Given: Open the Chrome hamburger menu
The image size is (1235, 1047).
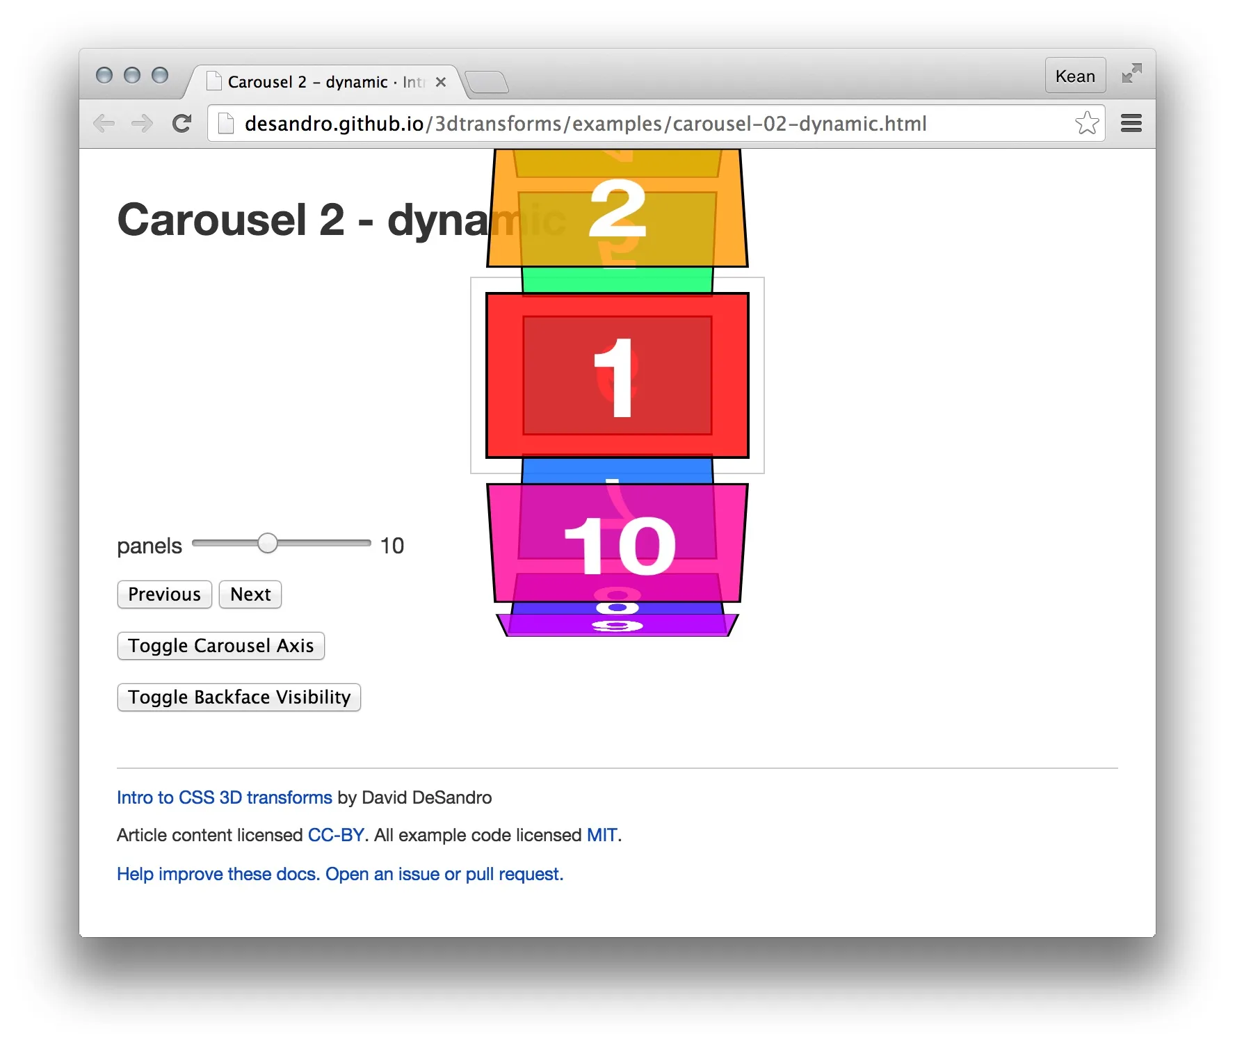Looking at the screenshot, I should tap(1131, 124).
